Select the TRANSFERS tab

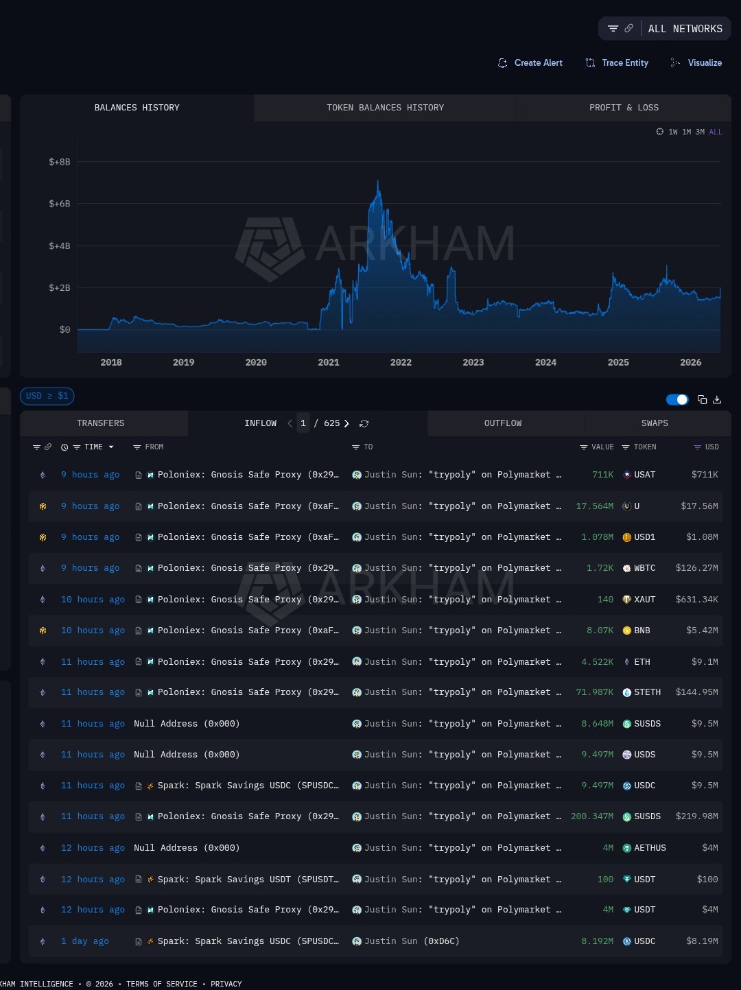point(101,423)
